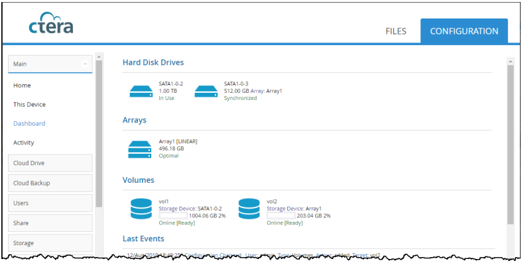Screen dimensions: 522x263
Task: Click the '1.00 TB' drive capacity
Action: click(168, 91)
